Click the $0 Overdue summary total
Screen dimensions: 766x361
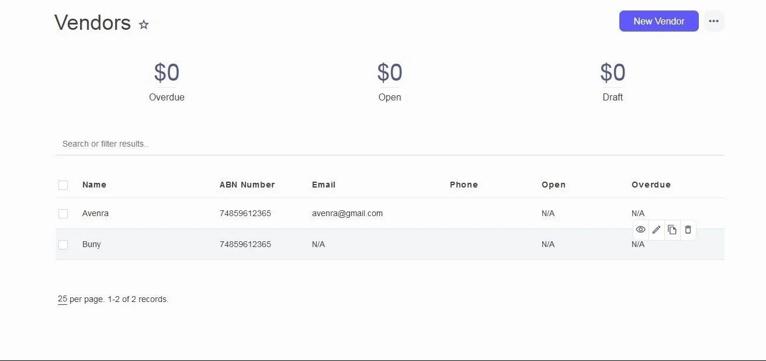(x=167, y=74)
